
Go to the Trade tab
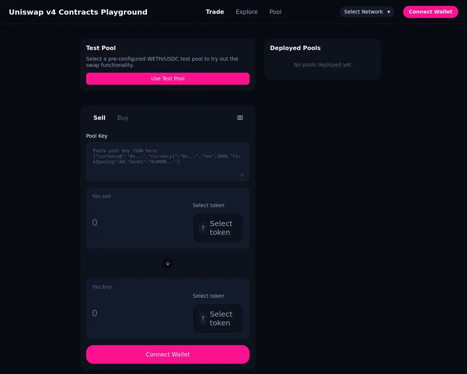point(215,12)
